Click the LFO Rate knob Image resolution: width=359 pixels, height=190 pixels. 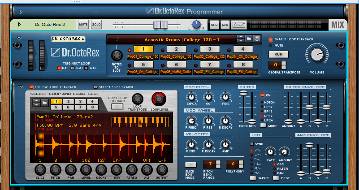(270, 152)
